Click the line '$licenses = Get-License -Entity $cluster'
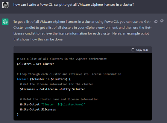Viewport: 167px width, 123px height. point(53,89)
